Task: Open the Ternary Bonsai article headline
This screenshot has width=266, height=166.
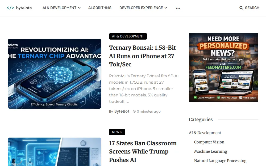Action: click(x=142, y=56)
